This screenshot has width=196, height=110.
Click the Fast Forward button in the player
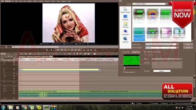click(x=76, y=50)
